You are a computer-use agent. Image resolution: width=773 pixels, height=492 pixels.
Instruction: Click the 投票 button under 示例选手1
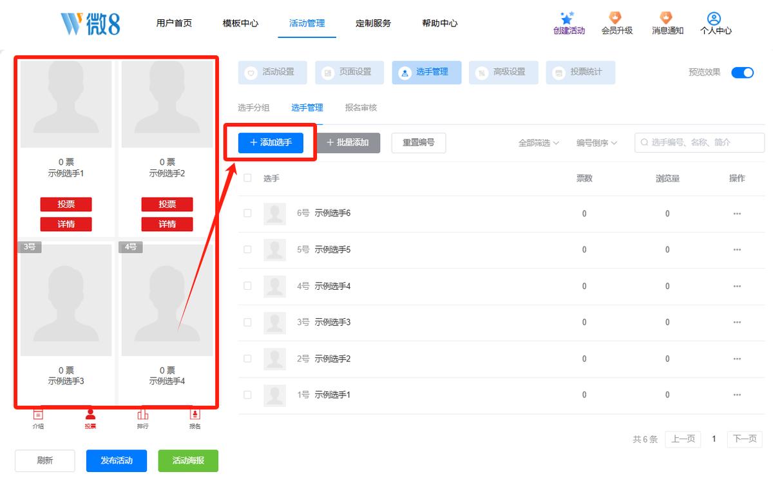[66, 204]
